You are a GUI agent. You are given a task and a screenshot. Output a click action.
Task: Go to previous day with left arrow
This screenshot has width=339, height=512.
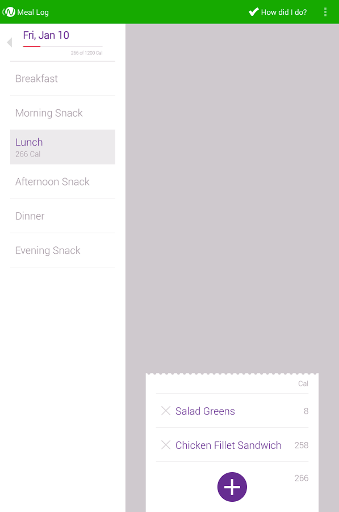click(10, 42)
